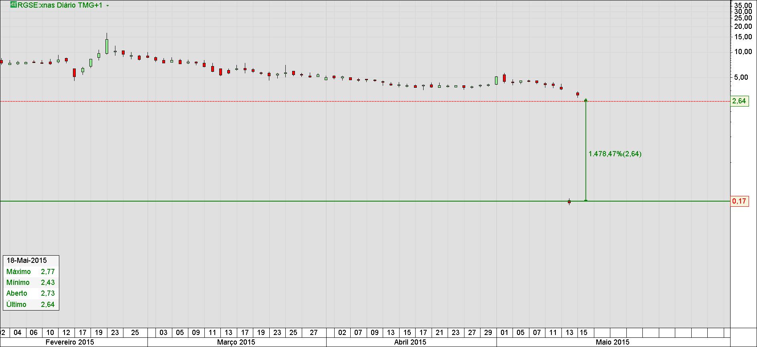The width and height of the screenshot is (757, 347).
Task: Click the "18-Mai-2015" date in the info box
Action: coord(27,260)
